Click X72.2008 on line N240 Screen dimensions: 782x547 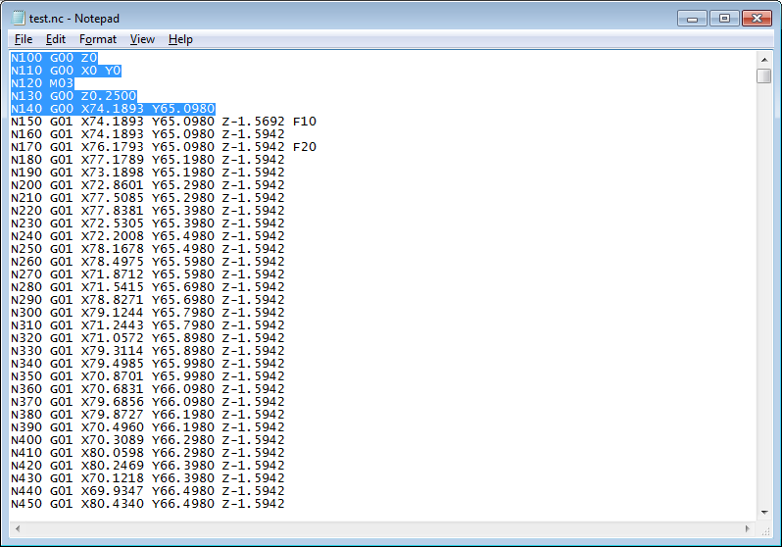click(x=113, y=235)
